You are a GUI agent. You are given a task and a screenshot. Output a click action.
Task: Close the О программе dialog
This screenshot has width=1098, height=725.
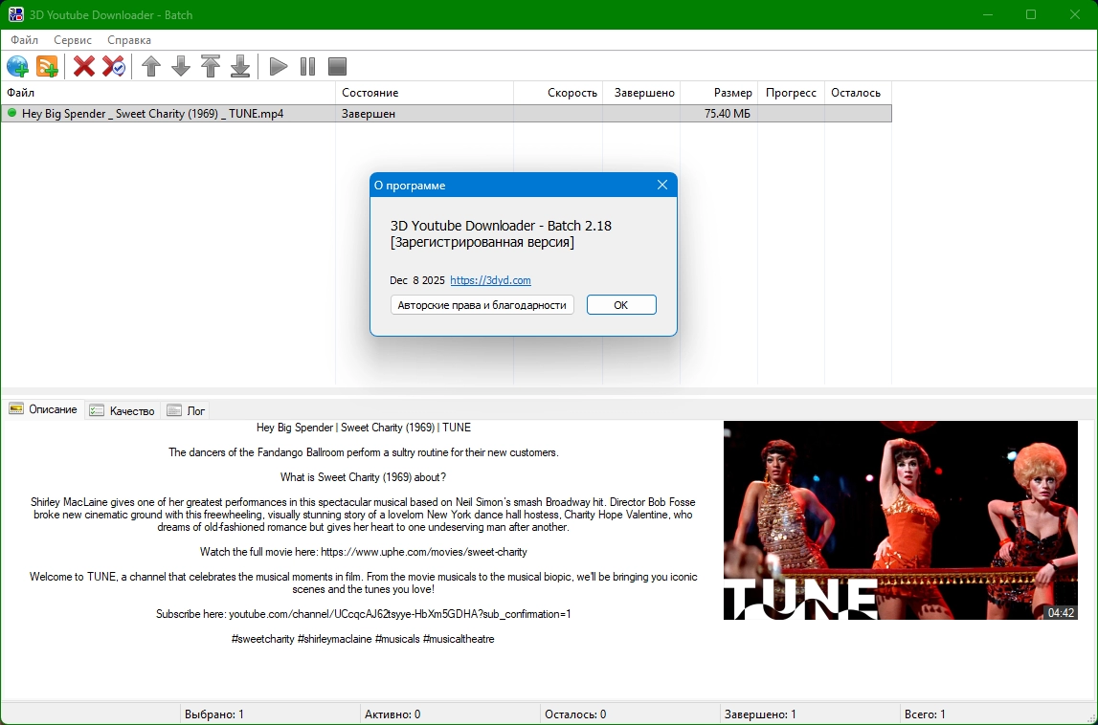click(x=662, y=185)
